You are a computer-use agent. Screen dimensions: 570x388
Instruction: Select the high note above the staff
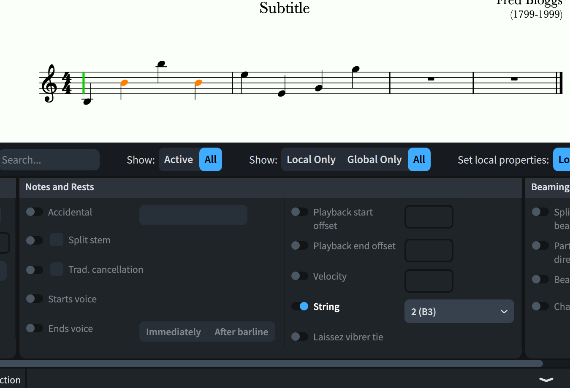161,64
